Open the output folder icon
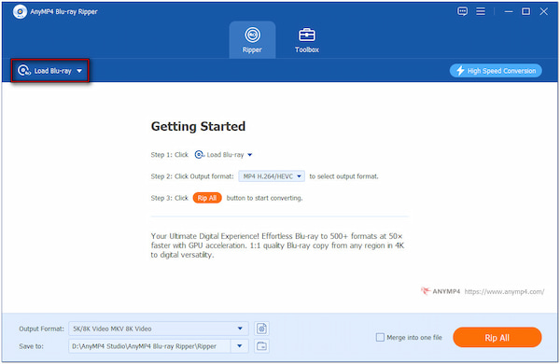560x364 pixels. pos(261,345)
